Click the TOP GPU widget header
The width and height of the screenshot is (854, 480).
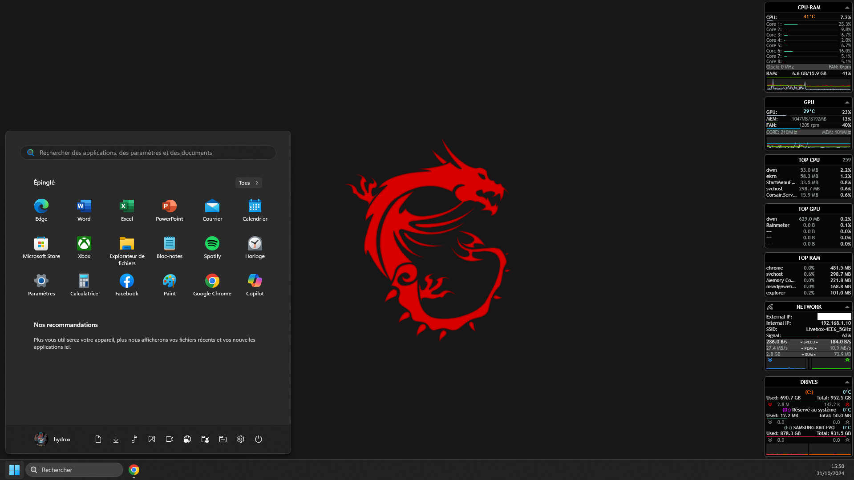pyautogui.click(x=809, y=209)
